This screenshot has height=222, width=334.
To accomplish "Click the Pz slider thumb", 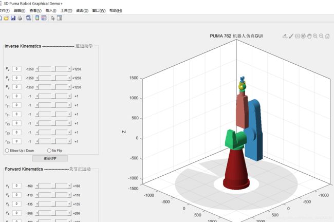I will (53, 87).
